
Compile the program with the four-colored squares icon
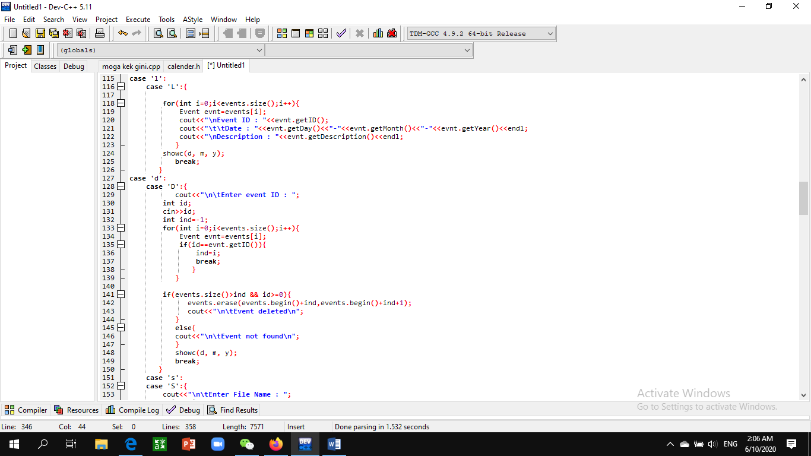click(x=282, y=33)
